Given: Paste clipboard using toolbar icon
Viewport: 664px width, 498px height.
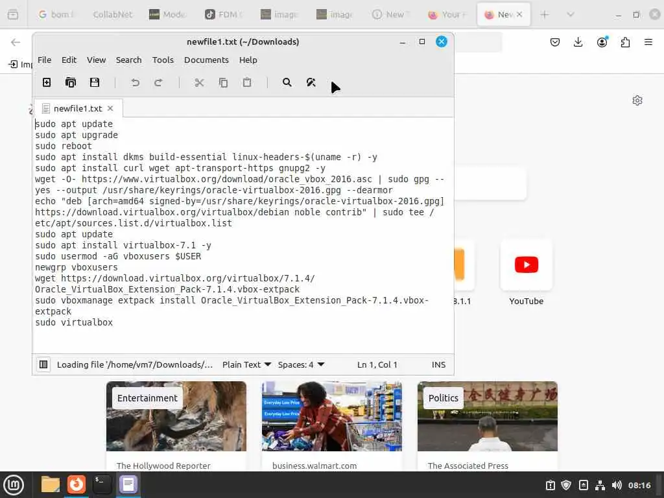Looking at the screenshot, I should [247, 82].
